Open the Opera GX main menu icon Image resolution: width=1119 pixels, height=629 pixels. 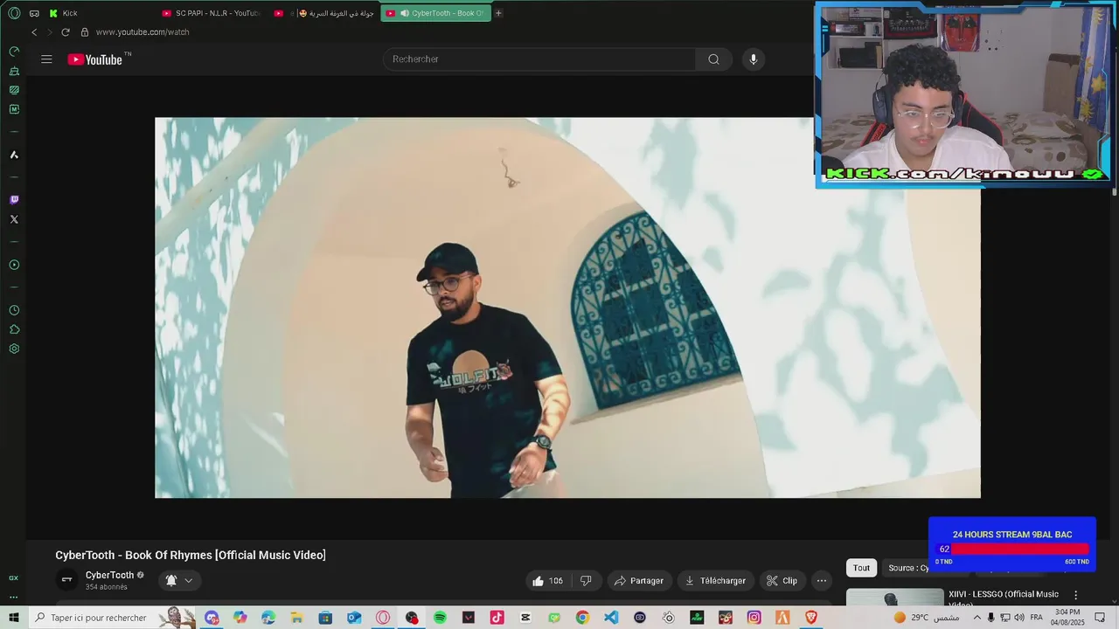14,13
